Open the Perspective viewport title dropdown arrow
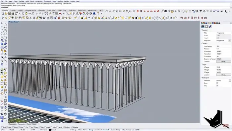 pyautogui.click(x=18, y=22)
